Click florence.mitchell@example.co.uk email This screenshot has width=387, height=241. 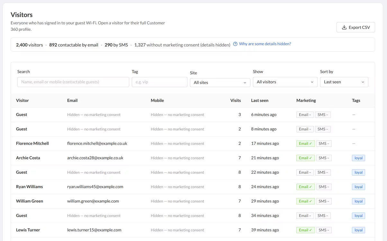click(x=97, y=143)
